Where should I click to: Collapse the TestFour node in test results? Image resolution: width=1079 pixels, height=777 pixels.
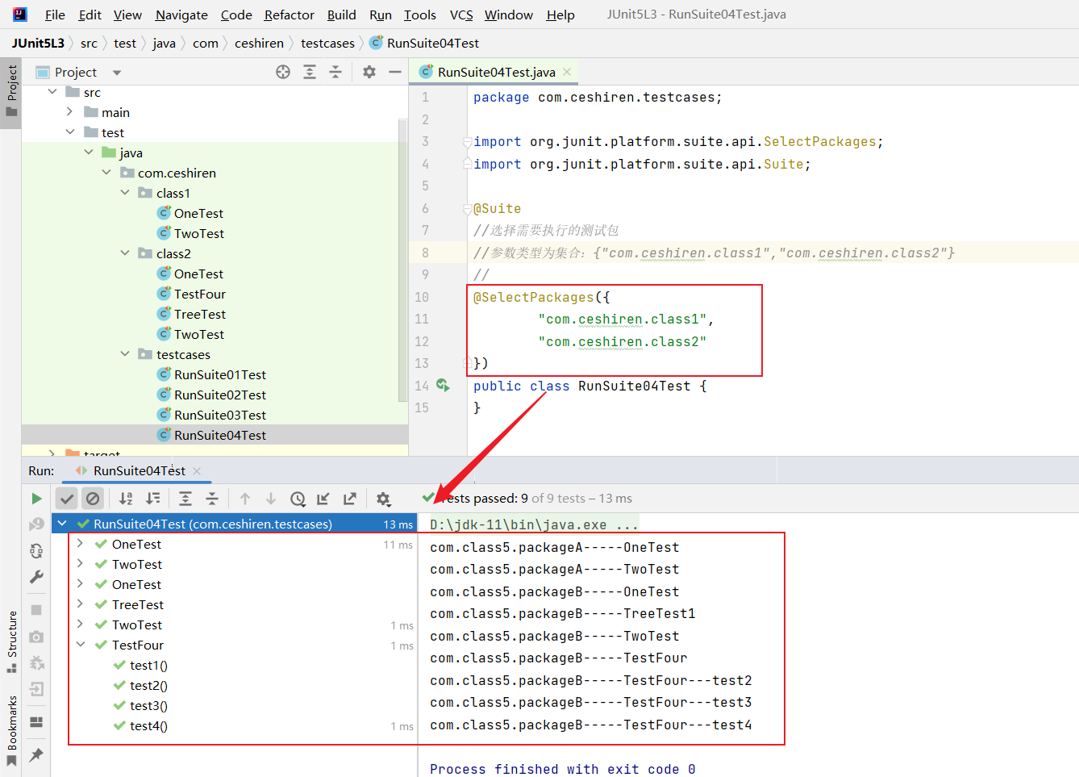[81, 645]
